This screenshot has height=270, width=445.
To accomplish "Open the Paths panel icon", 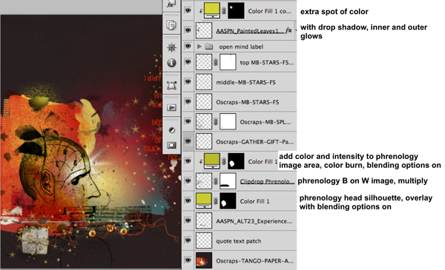I will click(171, 85).
